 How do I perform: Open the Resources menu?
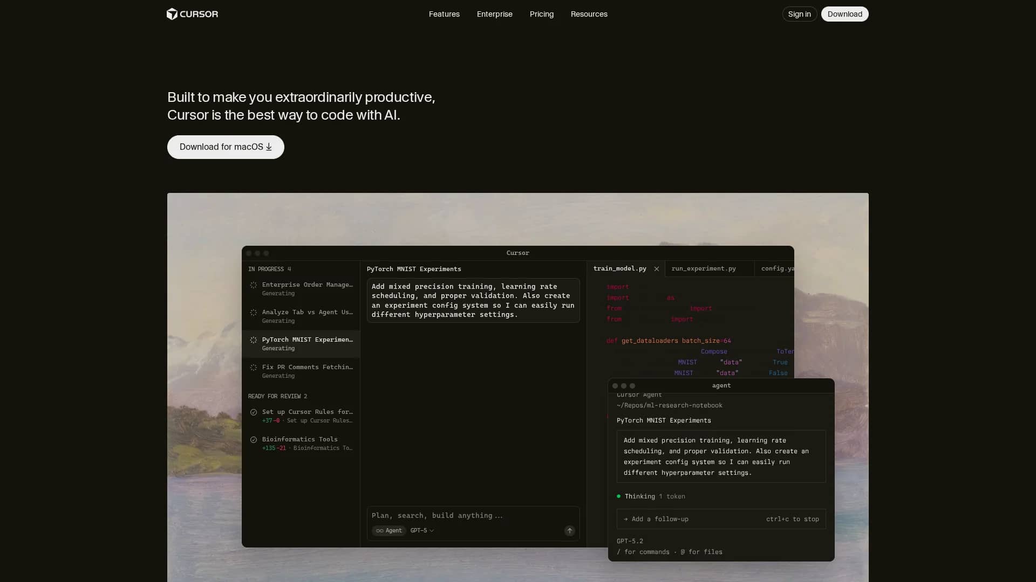589,14
